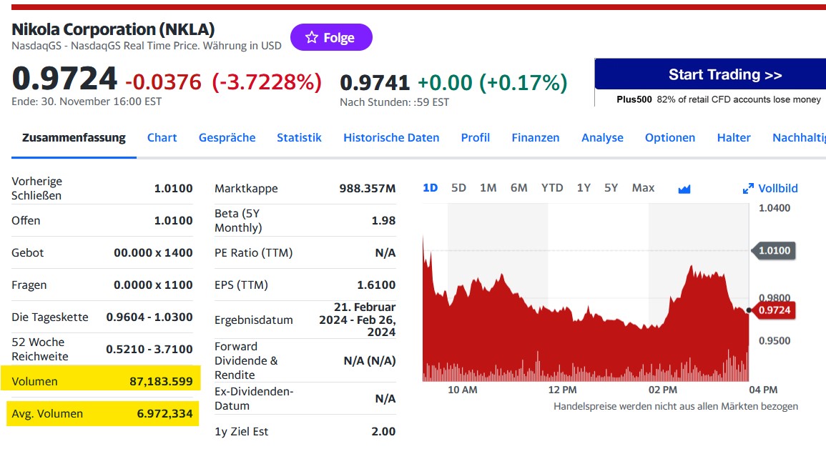The image size is (826, 454).
Task: Click the red 0.9724 price label on chart
Action: [x=775, y=310]
